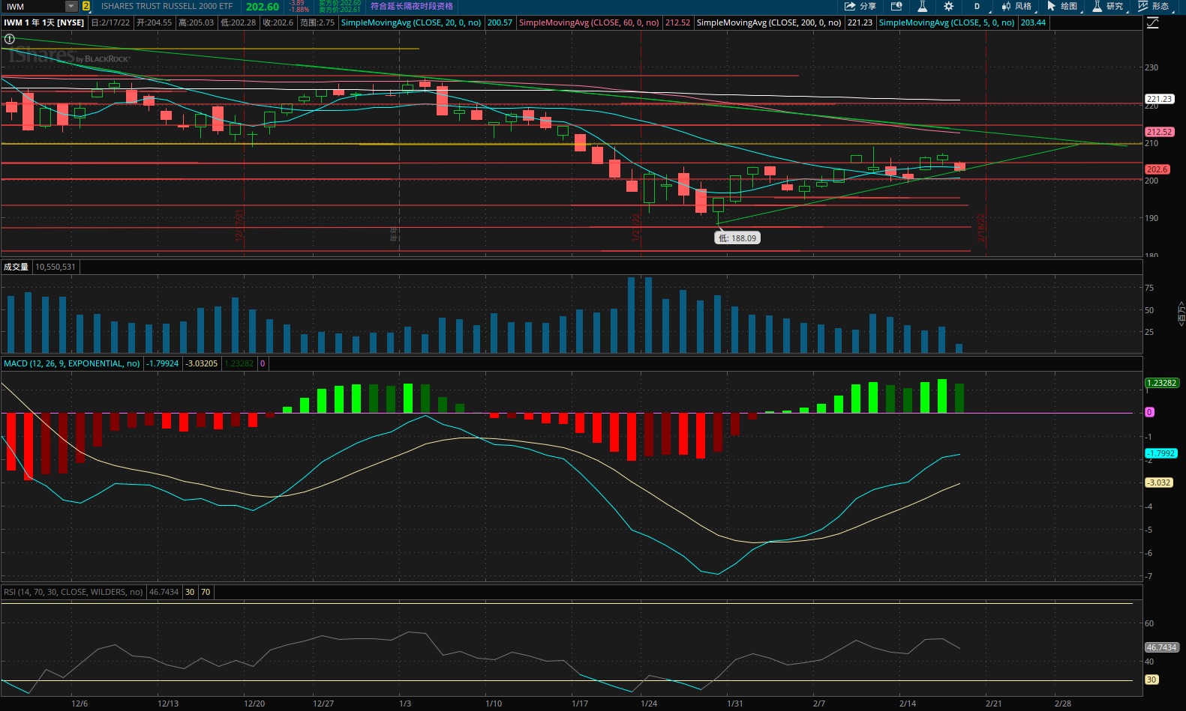The image size is (1186, 711).
Task: Click the RSI (14, 70, 30, CLOSE, WILDERS, no) label
Action: click(74, 592)
